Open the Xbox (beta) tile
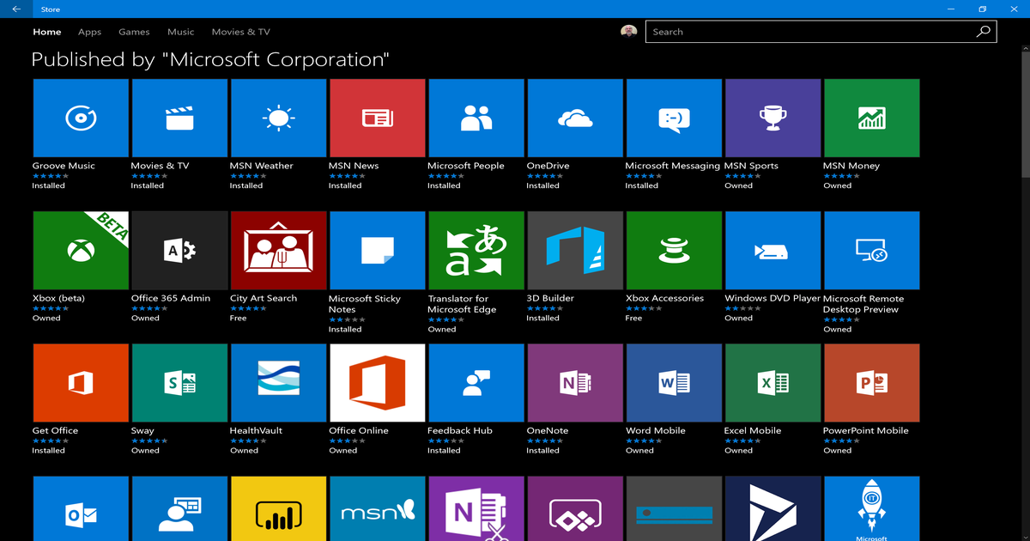The height and width of the screenshot is (541, 1030). point(80,250)
